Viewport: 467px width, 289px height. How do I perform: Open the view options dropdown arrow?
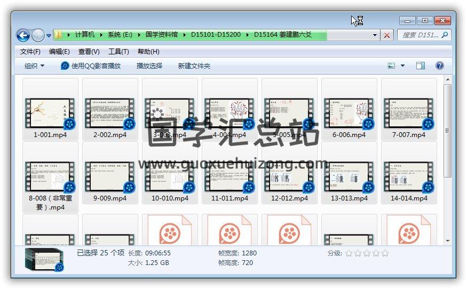(402, 66)
